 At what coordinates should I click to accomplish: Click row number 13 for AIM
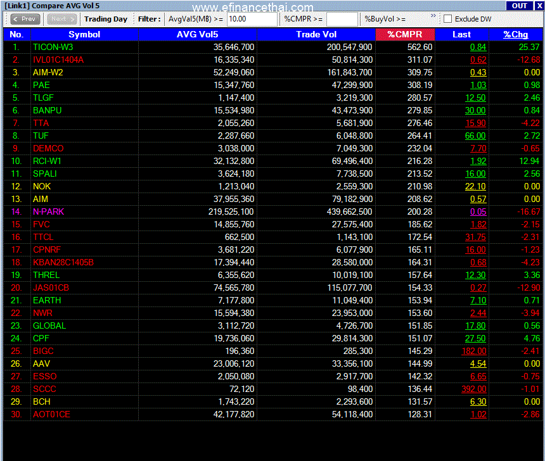[16, 199]
